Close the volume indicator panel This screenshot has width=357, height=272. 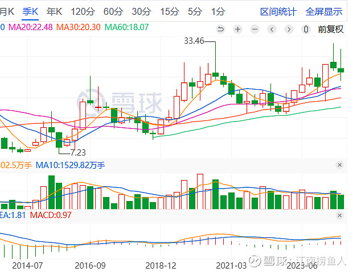(x=339, y=165)
